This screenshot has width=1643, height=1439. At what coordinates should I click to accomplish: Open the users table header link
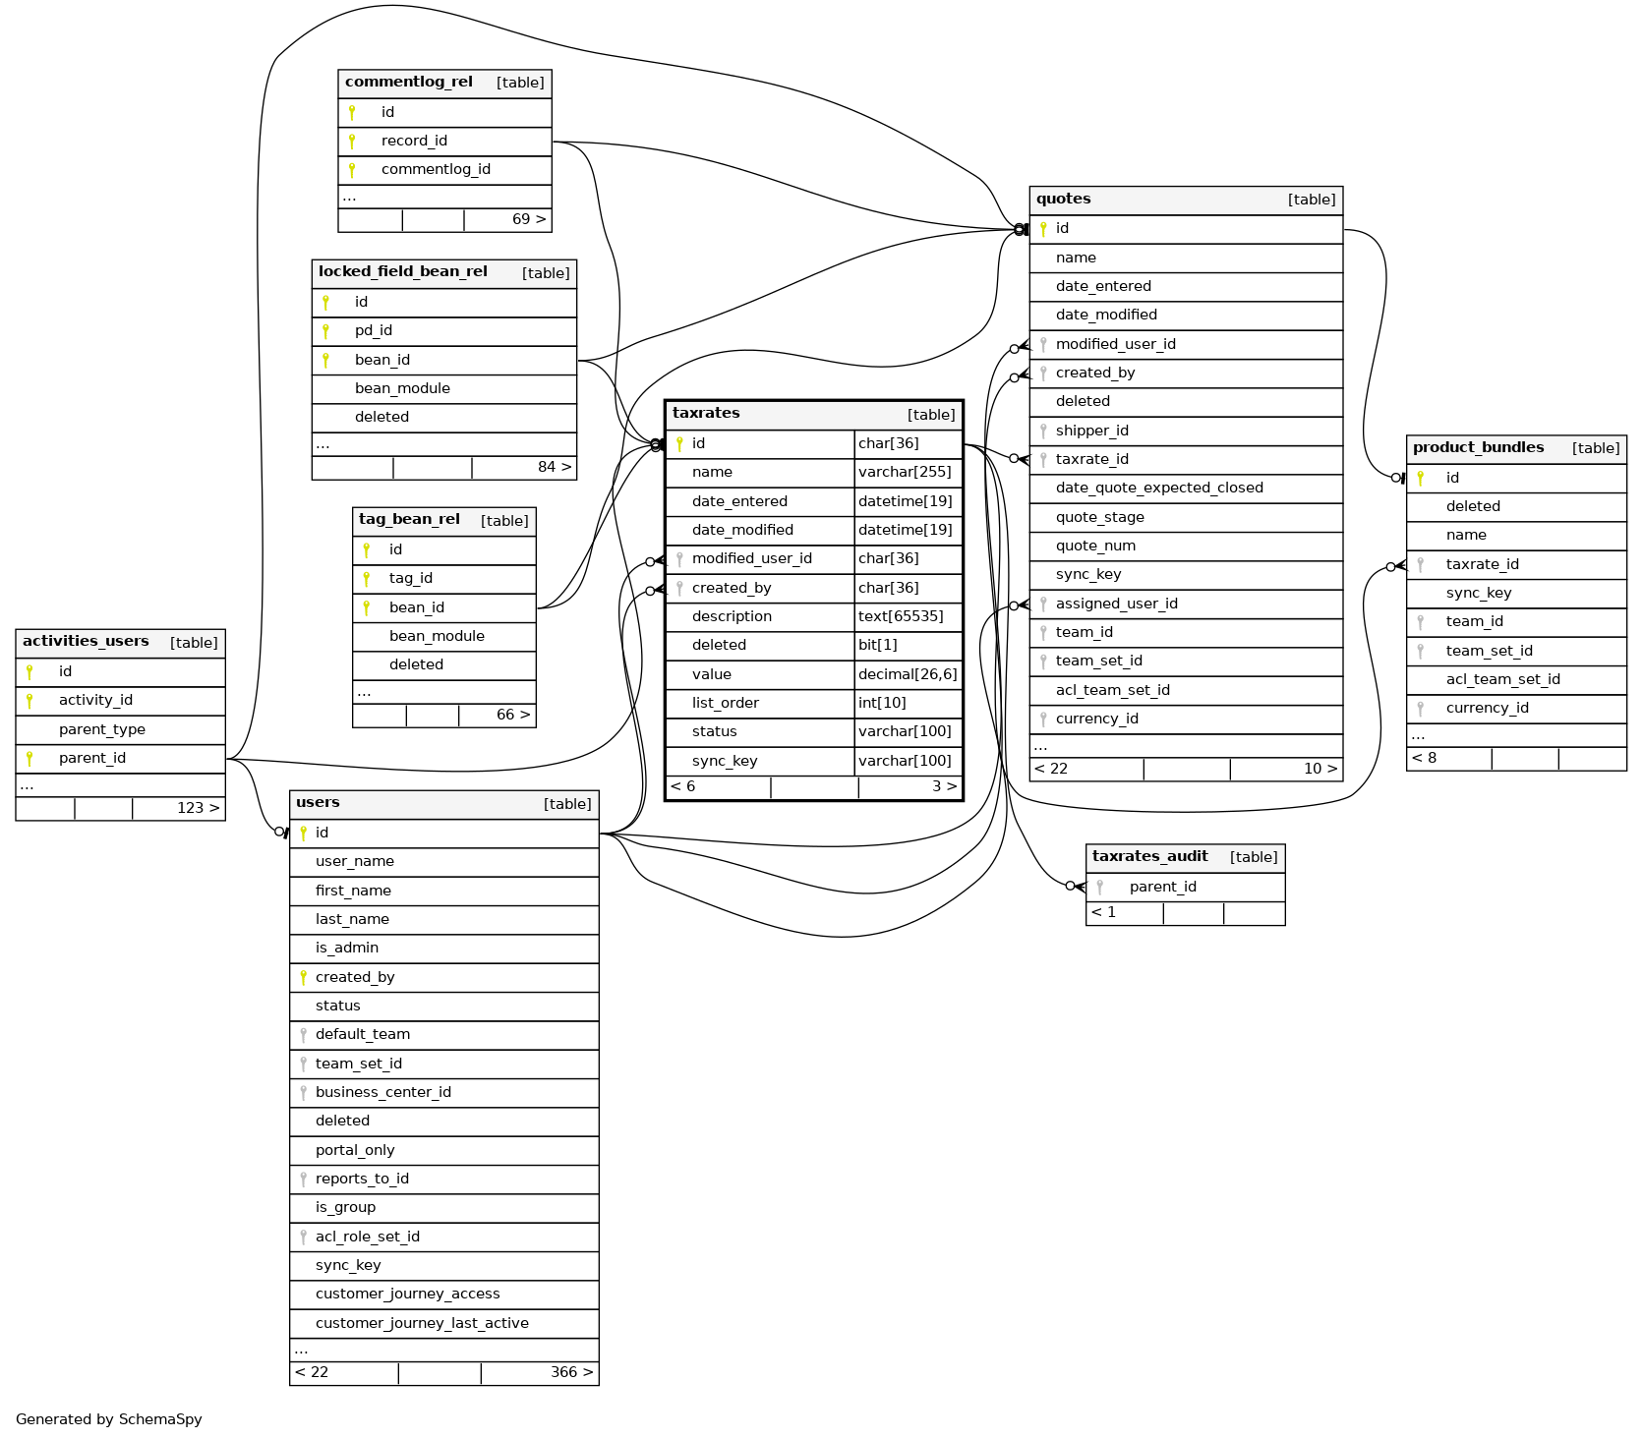point(318,802)
